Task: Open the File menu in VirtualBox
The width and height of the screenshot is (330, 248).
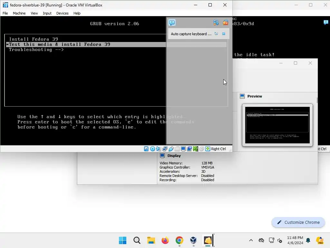Action: point(5,13)
